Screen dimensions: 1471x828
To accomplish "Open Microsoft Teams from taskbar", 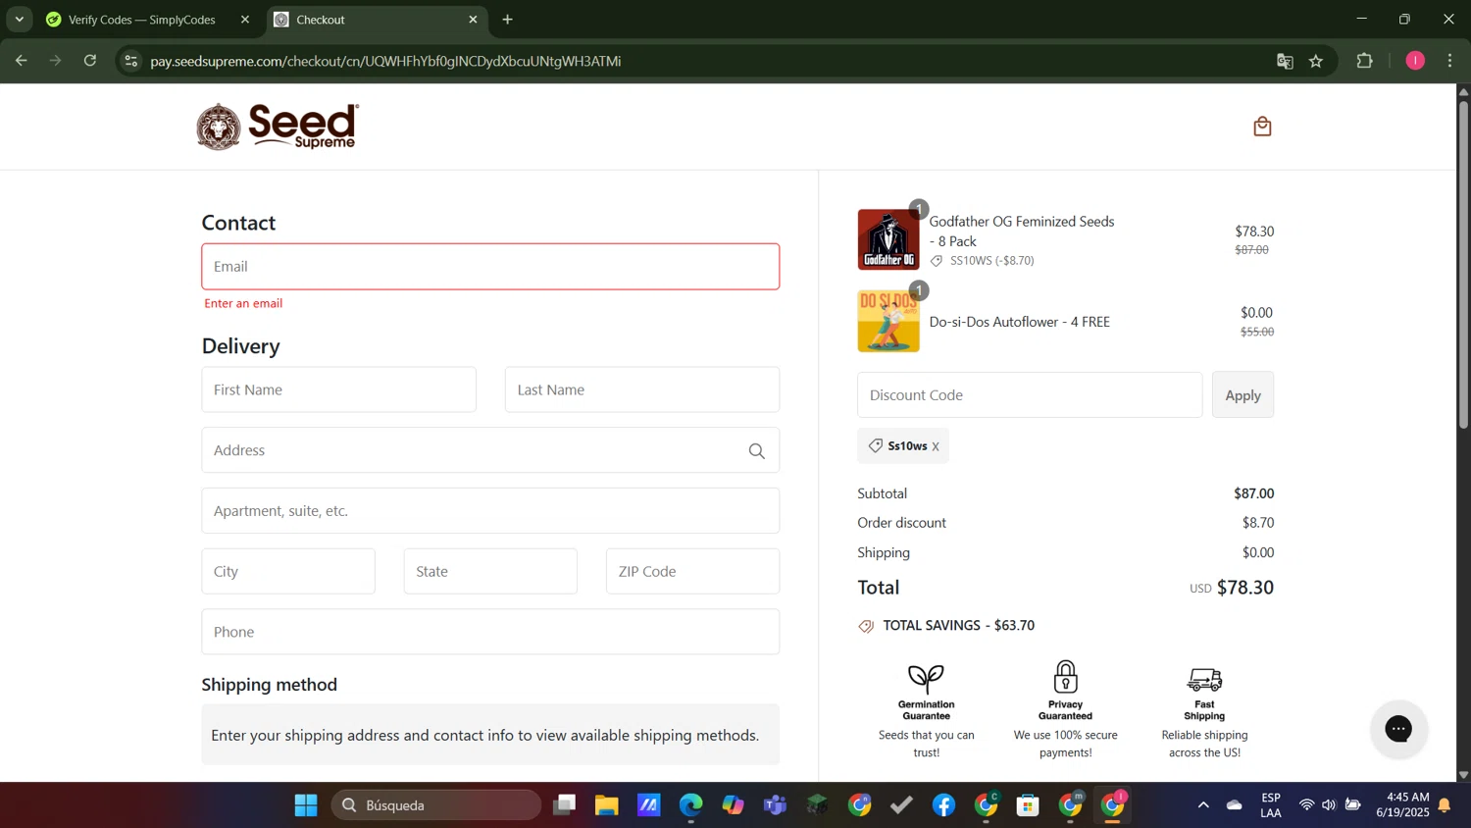I will [x=775, y=805].
